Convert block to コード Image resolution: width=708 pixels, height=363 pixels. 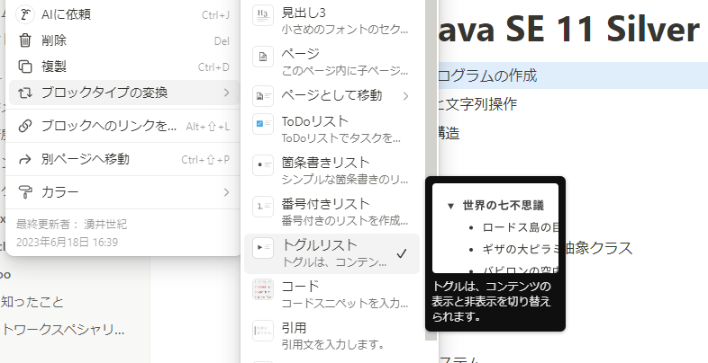[x=331, y=295]
